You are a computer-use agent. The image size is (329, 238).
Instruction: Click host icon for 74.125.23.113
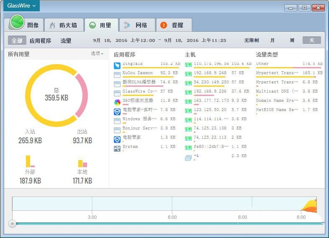[188, 138]
